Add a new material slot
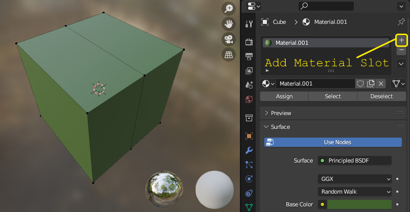Viewport: 410px width, 212px height. 401,40
